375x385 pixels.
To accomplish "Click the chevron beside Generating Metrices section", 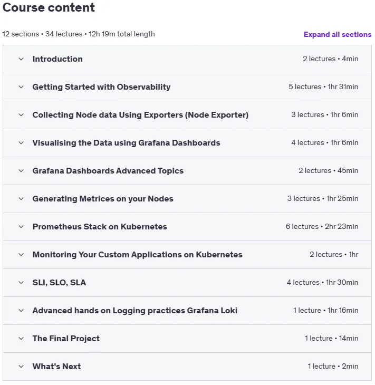I will pyautogui.click(x=21, y=199).
